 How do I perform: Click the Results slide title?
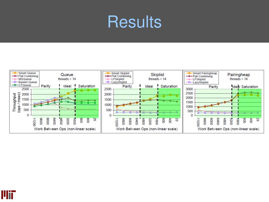tap(135, 22)
